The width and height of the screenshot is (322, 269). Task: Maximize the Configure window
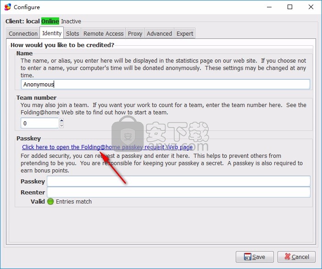(290, 7)
